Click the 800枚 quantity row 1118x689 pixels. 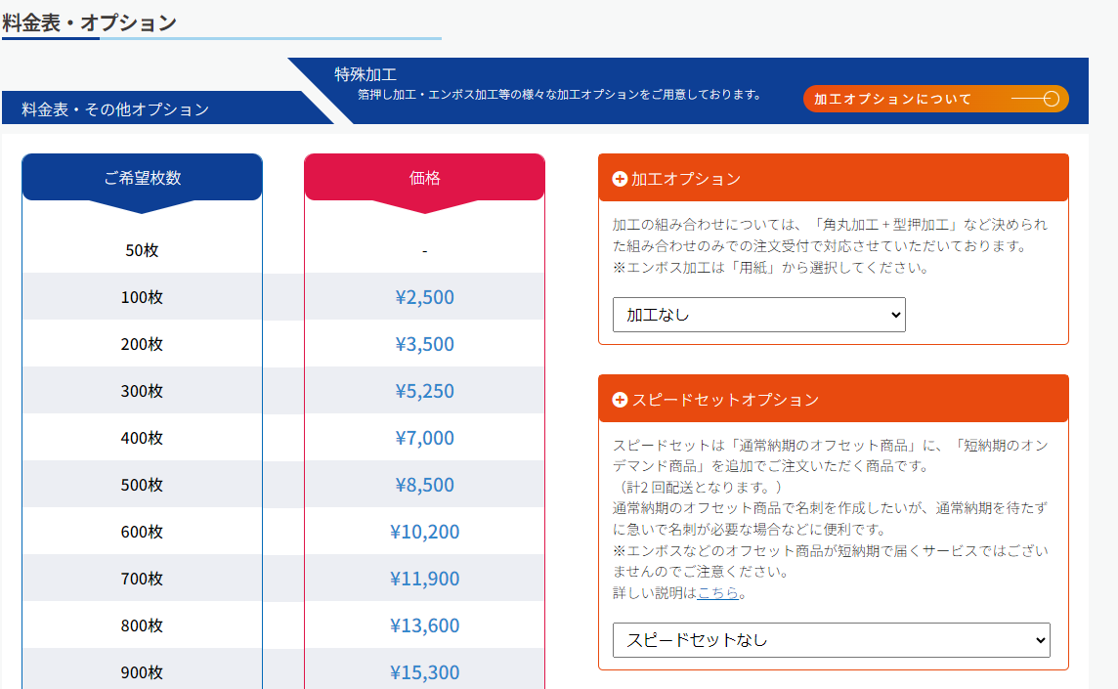point(142,625)
